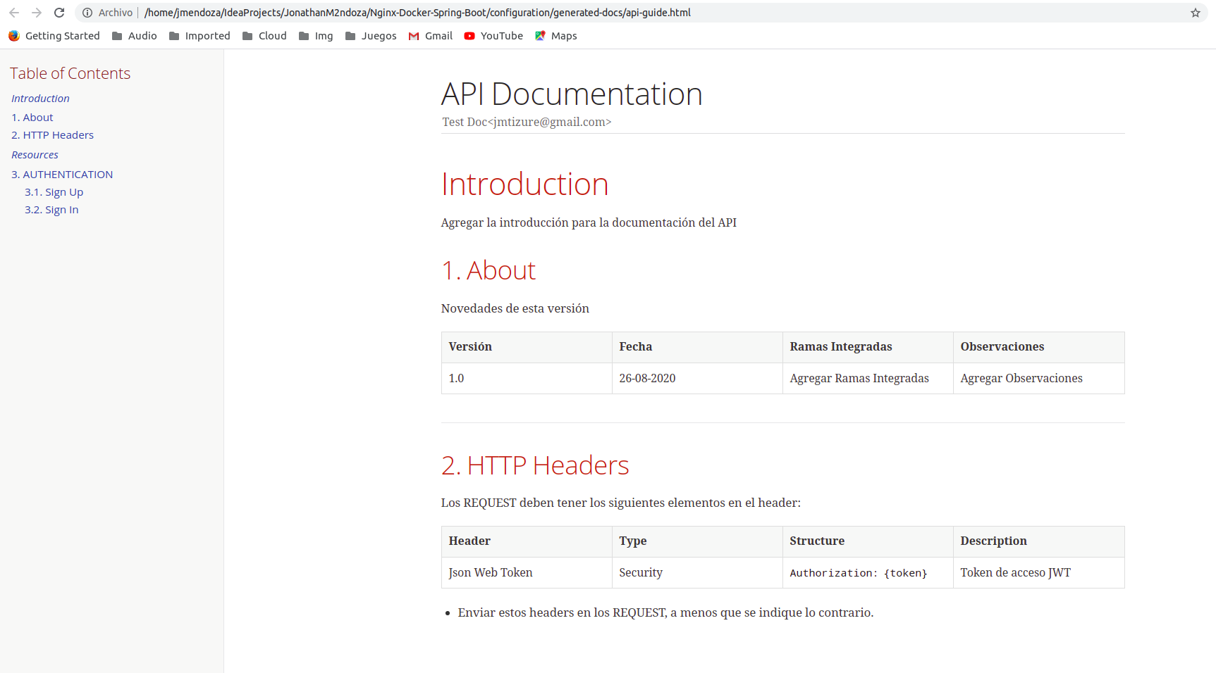Click the Agregar Ramas Integradas cell

click(x=868, y=379)
